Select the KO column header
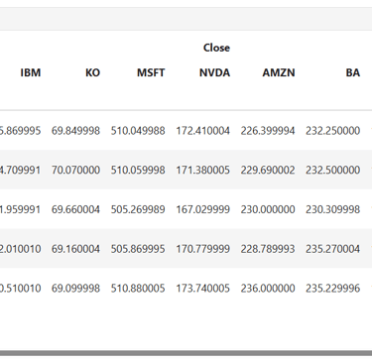 point(92,72)
